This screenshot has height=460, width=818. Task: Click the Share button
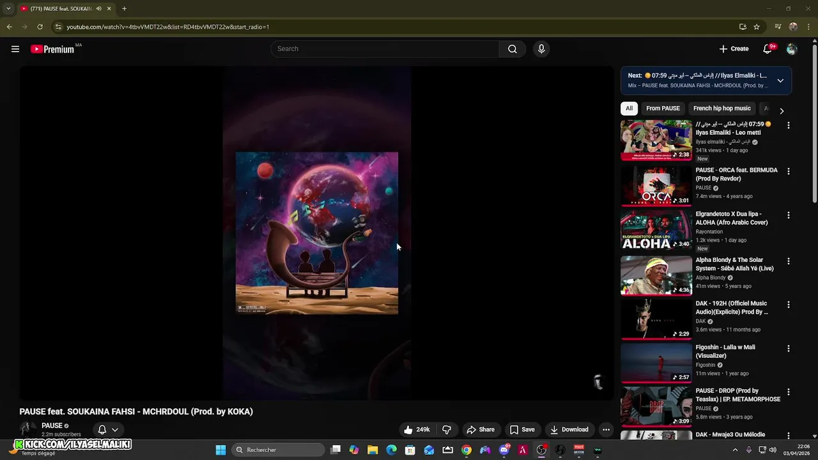coord(481,429)
